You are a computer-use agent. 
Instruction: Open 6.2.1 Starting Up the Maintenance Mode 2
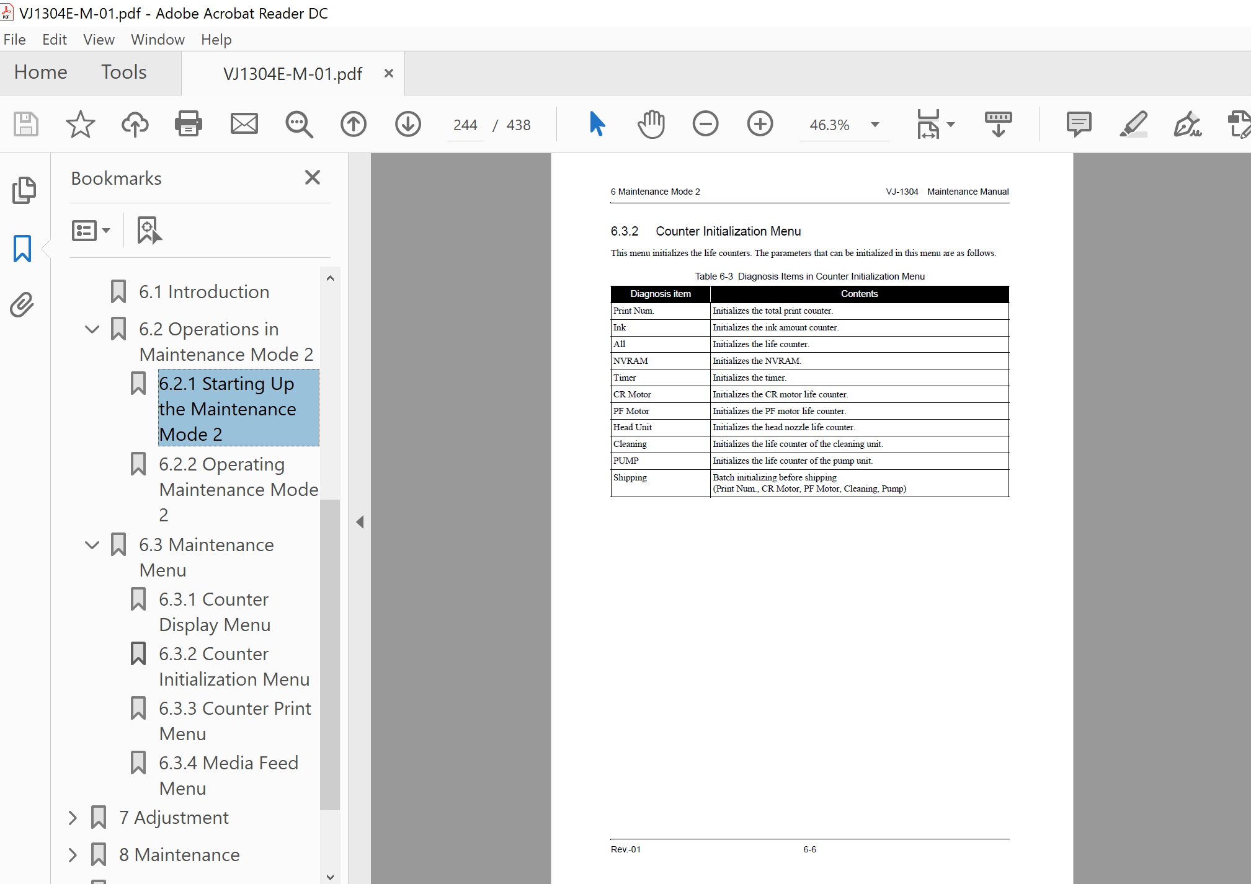tap(239, 408)
